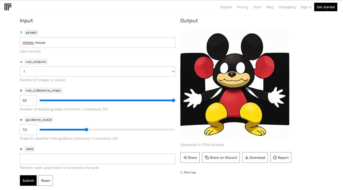Click the 'Number of denoising steps' hint
Screen dimensions: 343x190
[x=64, y=109]
